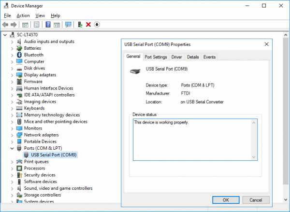Click the Mice pointing devices icon
This screenshot has width=290, height=212.
[x=19, y=122]
